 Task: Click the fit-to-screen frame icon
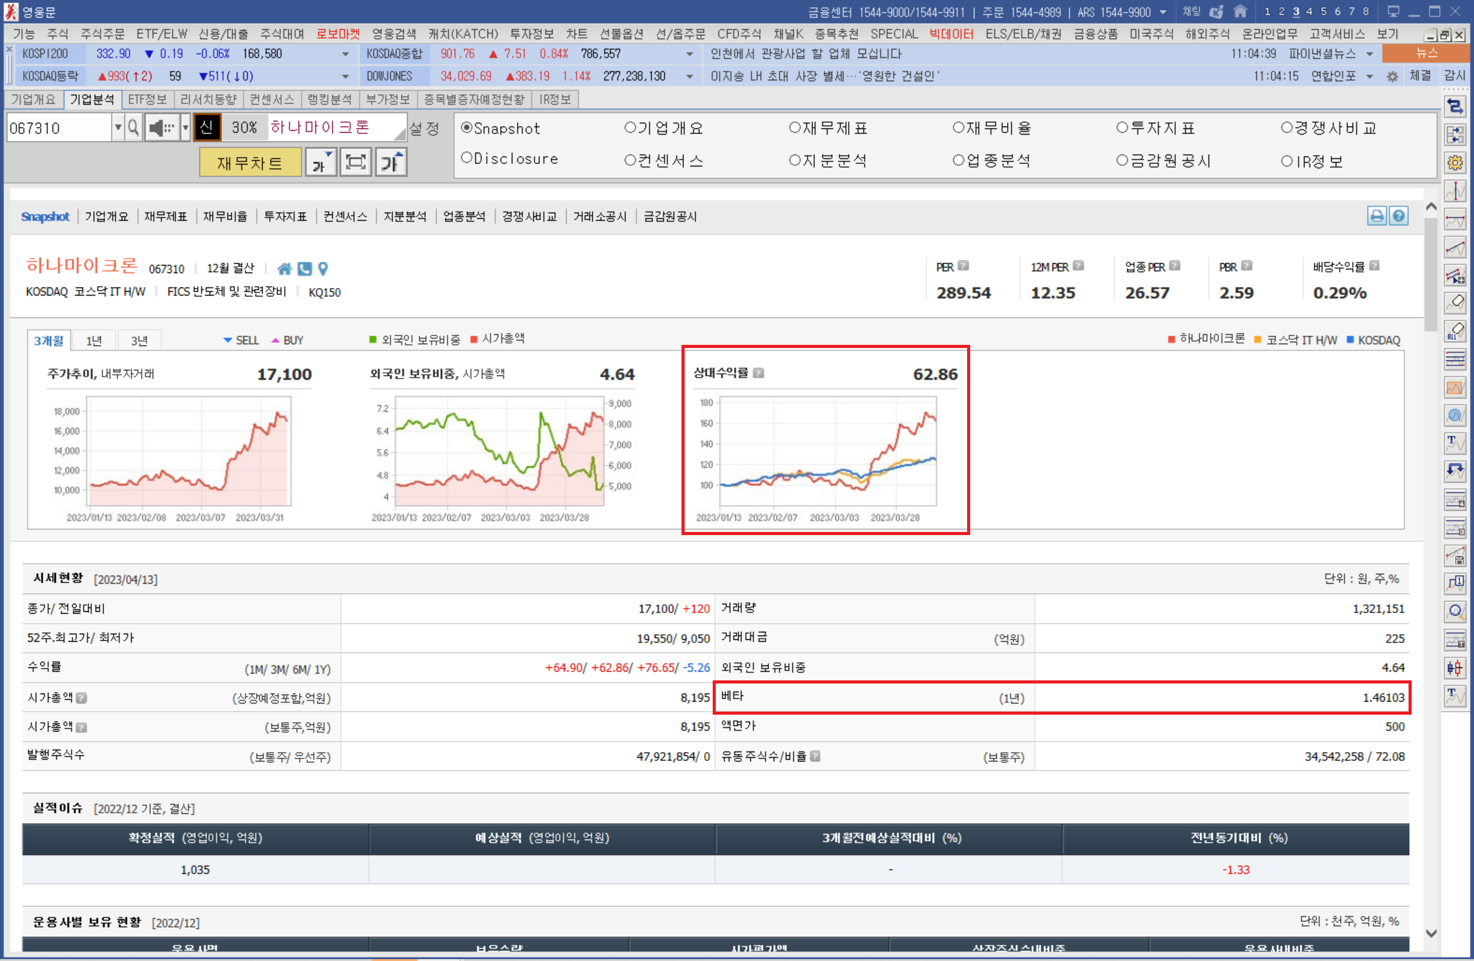(x=356, y=163)
